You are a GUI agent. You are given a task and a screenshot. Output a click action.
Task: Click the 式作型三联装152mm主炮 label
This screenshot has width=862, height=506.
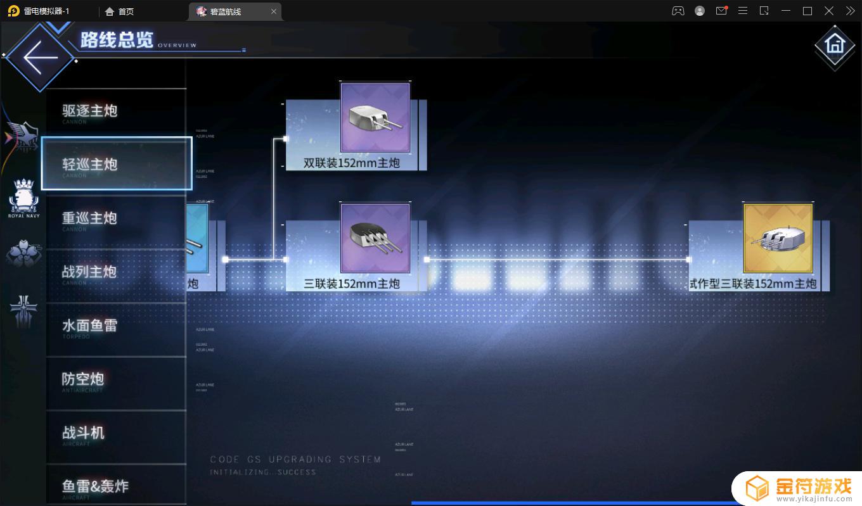pyautogui.click(x=753, y=284)
